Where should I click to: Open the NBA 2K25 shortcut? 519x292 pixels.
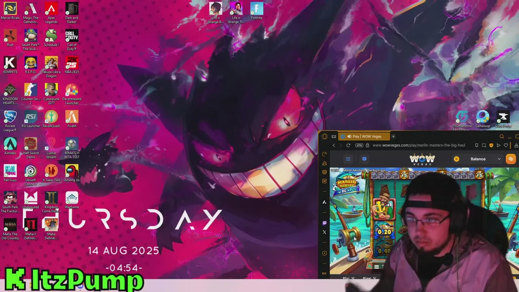(x=72, y=65)
